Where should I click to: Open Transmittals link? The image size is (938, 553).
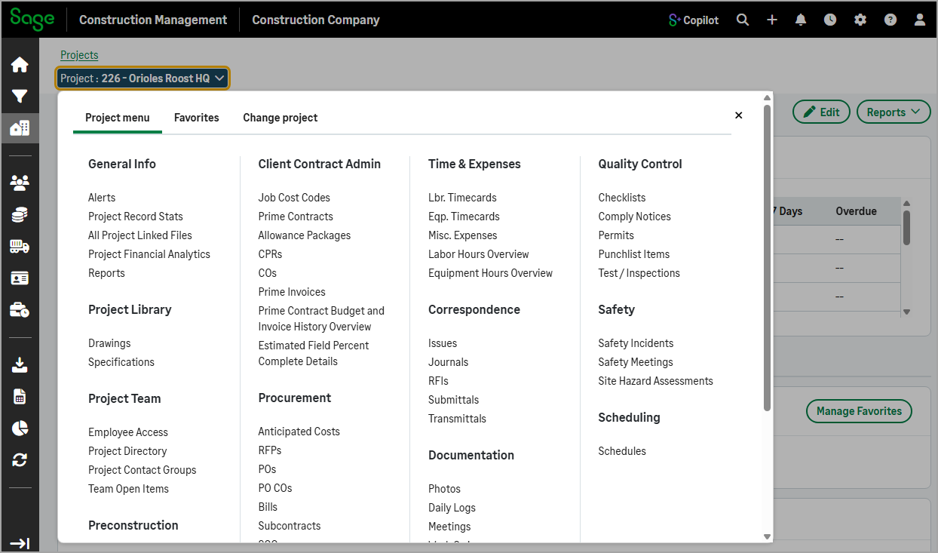coord(457,419)
